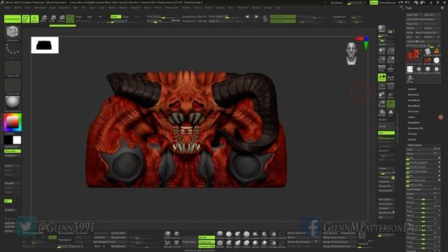Click the AAHalf icon
Image resolution: width=448 pixels, height=252 pixels.
[x=391, y=59]
